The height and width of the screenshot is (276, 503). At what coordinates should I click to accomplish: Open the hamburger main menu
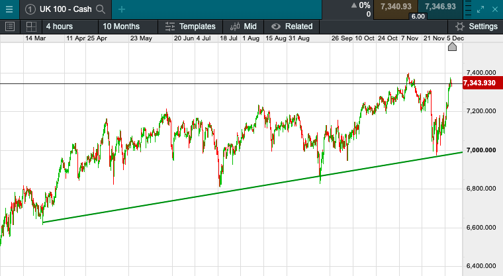(9, 9)
